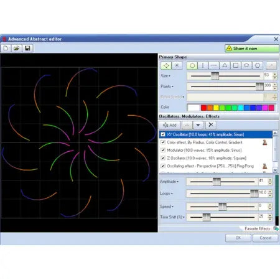The image size is (280, 280).
Task: Save using the floppy disk icon
Action: coord(27,49)
